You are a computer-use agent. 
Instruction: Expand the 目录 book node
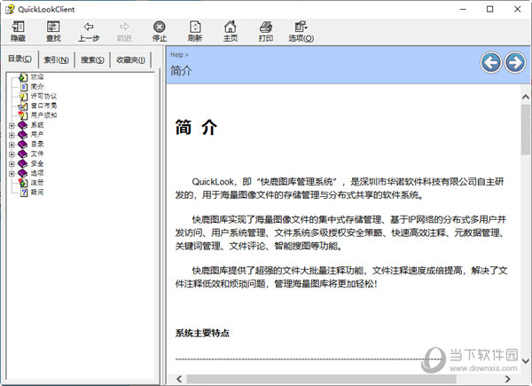point(12,145)
